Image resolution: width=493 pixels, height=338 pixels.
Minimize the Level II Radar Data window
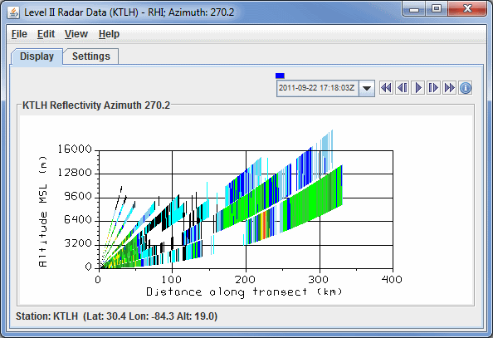click(414, 9)
